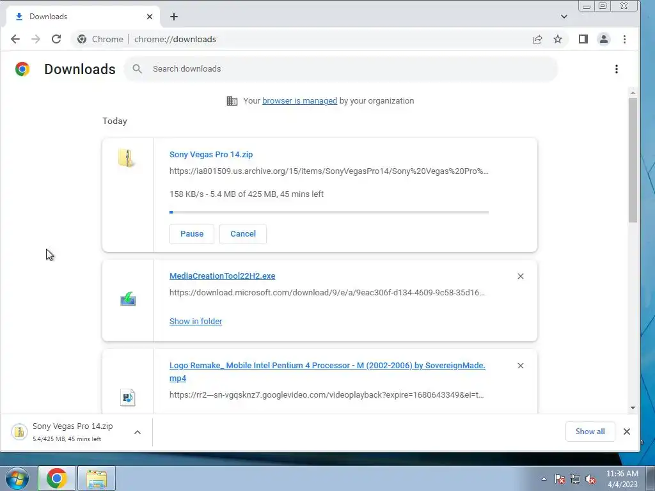Click the Action Center flag tray icon
The height and width of the screenshot is (491, 655).
coord(560,479)
